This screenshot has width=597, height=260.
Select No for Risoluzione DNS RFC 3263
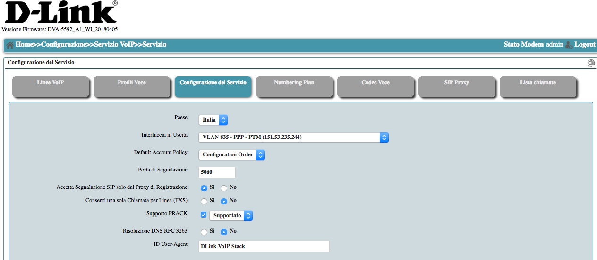coord(224,232)
